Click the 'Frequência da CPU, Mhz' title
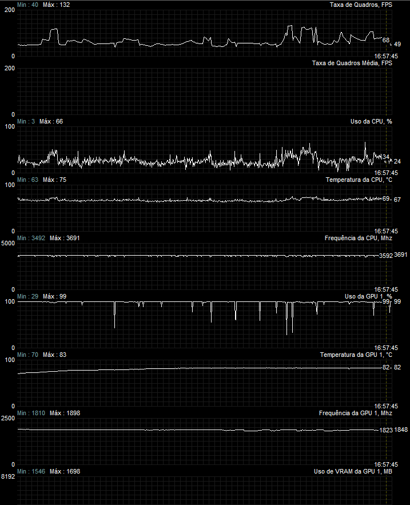The height and width of the screenshot is (505, 410). 358,238
